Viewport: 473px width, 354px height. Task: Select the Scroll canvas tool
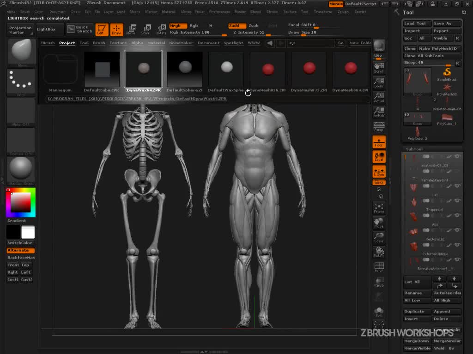(379, 68)
